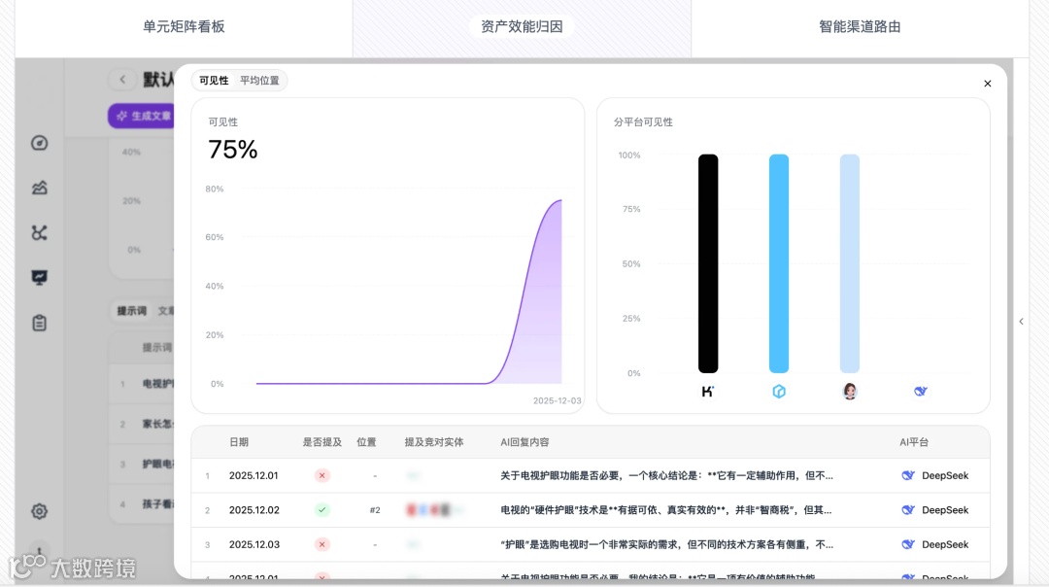Click the AI回复内容 column header
This screenshot has height=587, width=1049.
pyautogui.click(x=524, y=442)
